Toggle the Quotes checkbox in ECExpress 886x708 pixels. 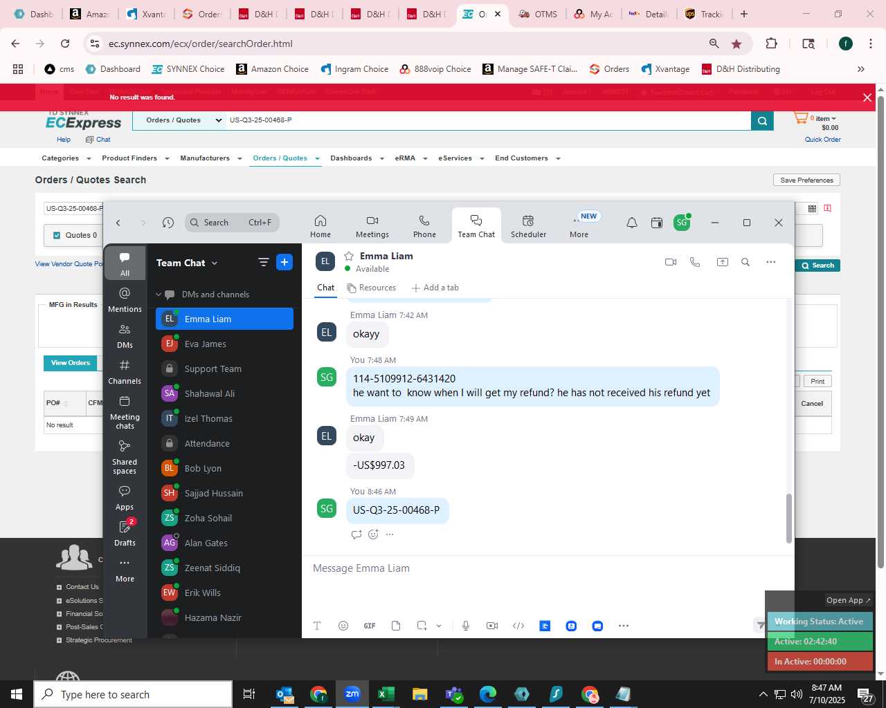coord(57,235)
